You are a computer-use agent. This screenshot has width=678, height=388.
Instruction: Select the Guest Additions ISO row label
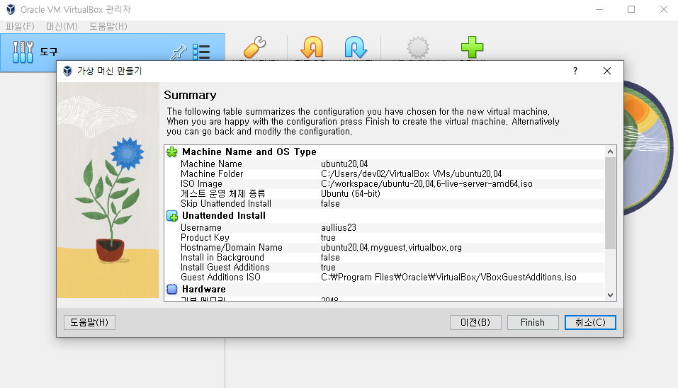(x=220, y=278)
